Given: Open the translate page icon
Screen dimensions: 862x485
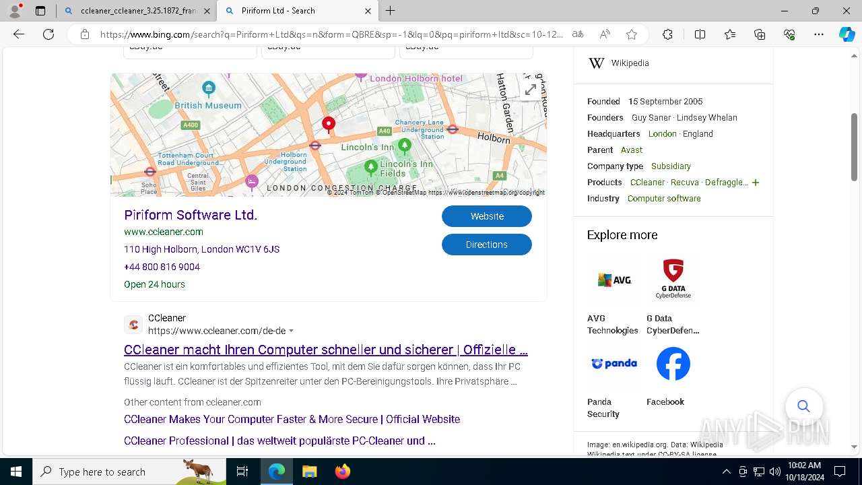Looking at the screenshot, I should click(578, 34).
